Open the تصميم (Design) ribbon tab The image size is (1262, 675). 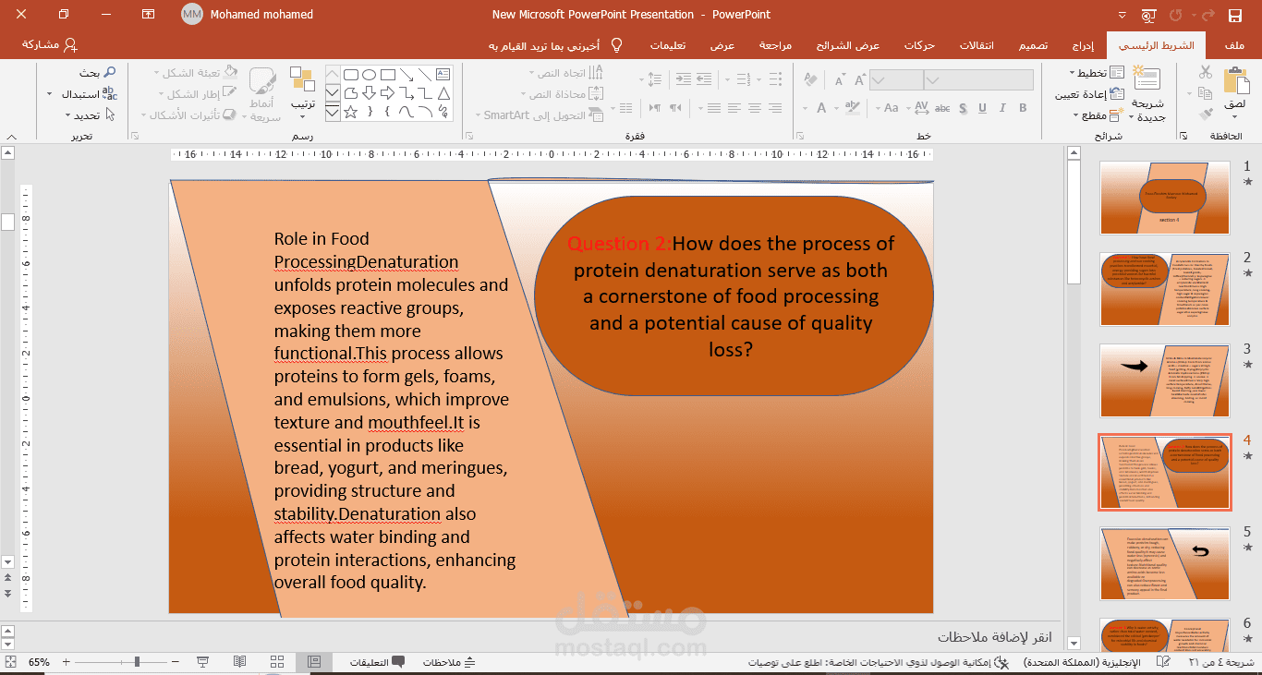[1033, 44]
